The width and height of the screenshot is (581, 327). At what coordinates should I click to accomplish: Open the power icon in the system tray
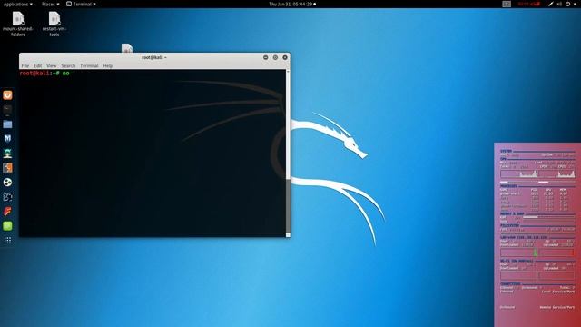coord(568,4)
